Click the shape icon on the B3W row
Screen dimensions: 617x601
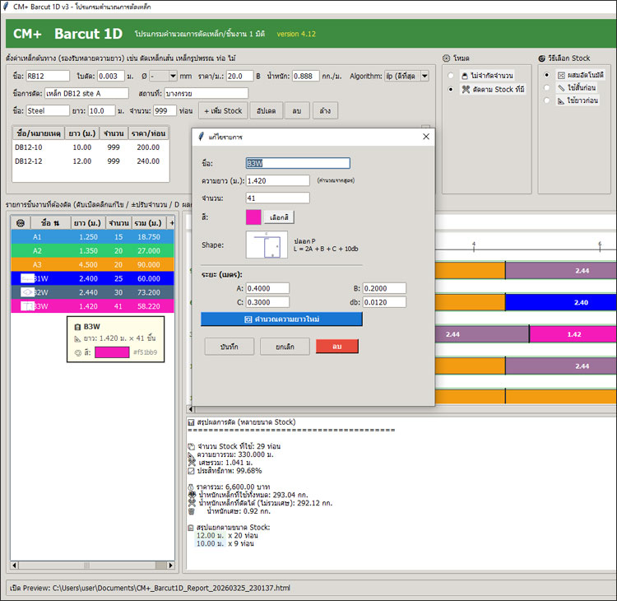tap(27, 306)
